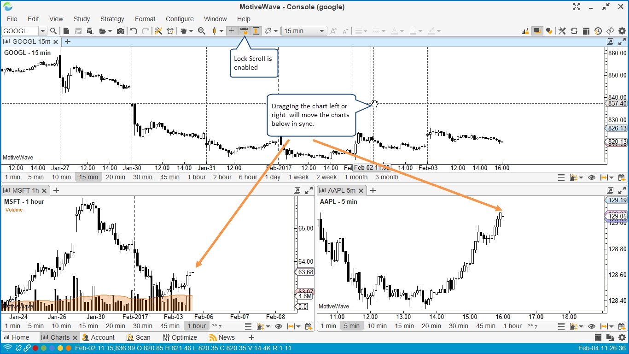Screen dimensions: 629x354
Task: Open the Strategy menu
Action: [112, 19]
